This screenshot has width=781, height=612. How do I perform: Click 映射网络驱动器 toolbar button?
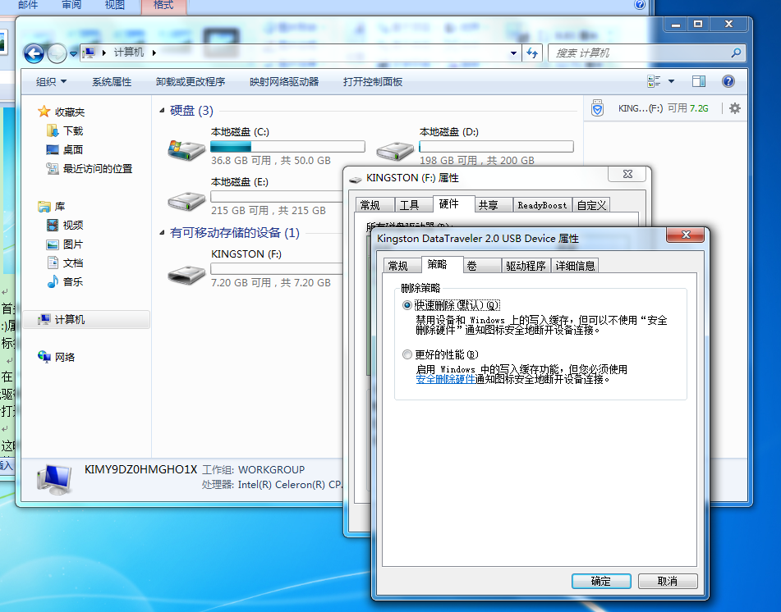tap(284, 81)
